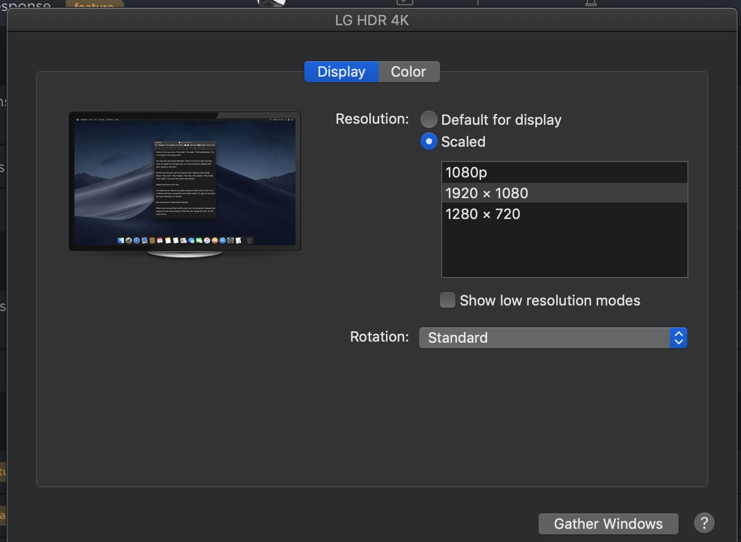Image resolution: width=741 pixels, height=542 pixels.
Task: Choose the 1080p resolution entry
Action: click(564, 172)
